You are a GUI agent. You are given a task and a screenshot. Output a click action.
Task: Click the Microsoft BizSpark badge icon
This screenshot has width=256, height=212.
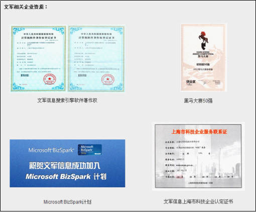click(x=90, y=150)
